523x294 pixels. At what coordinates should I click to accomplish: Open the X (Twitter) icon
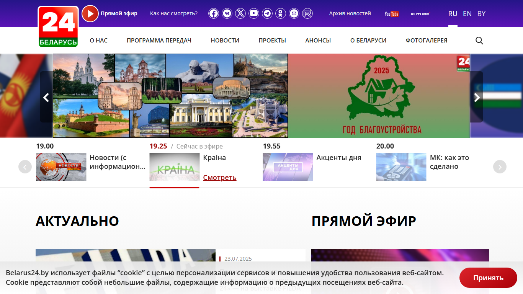pos(240,14)
